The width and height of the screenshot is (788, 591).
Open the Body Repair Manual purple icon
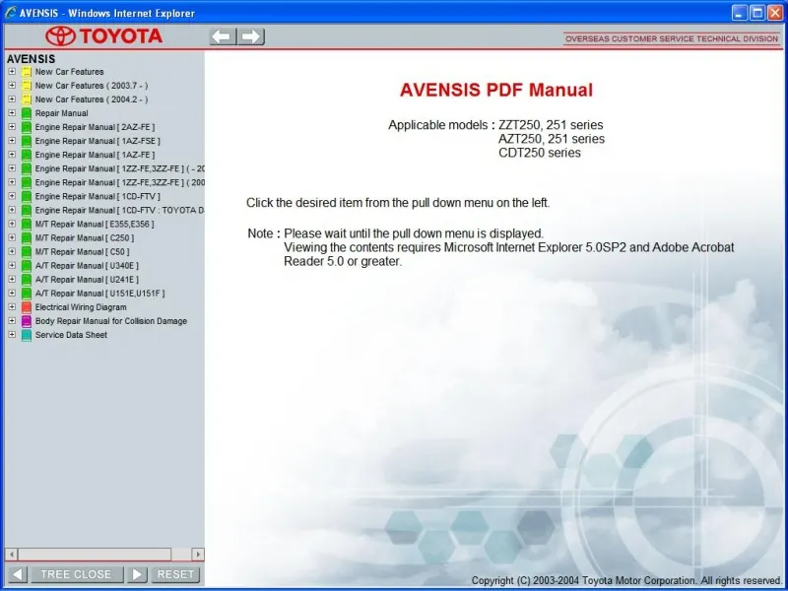coord(26,320)
